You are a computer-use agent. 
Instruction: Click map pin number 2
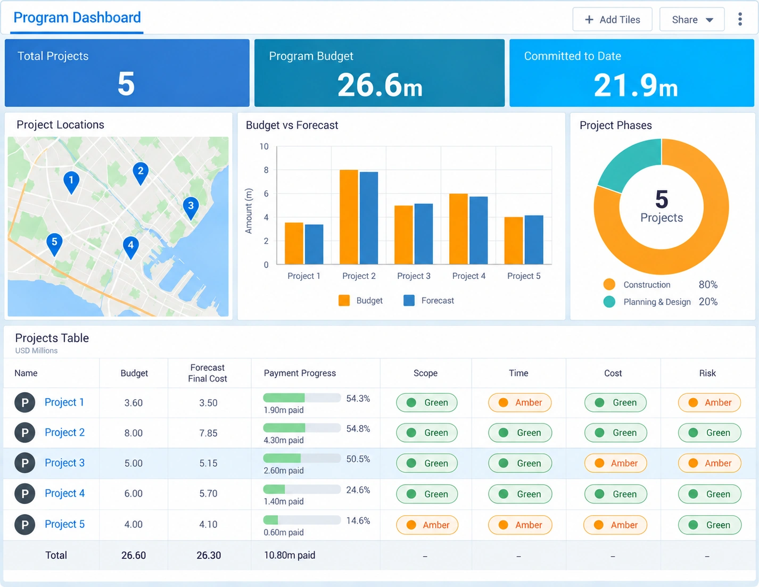pos(141,173)
